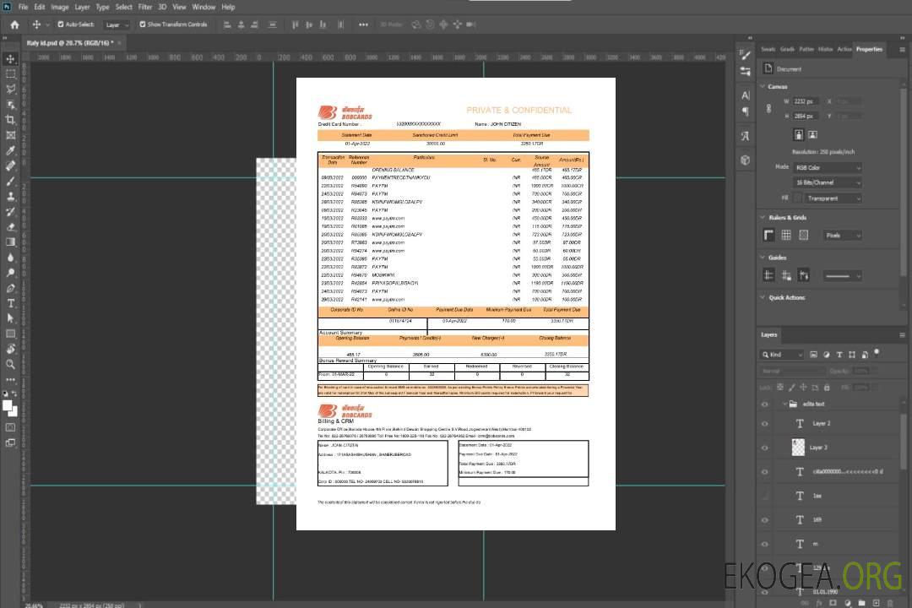Open the Layers panel menu button
Screen dimensions: 912x608
click(902, 334)
